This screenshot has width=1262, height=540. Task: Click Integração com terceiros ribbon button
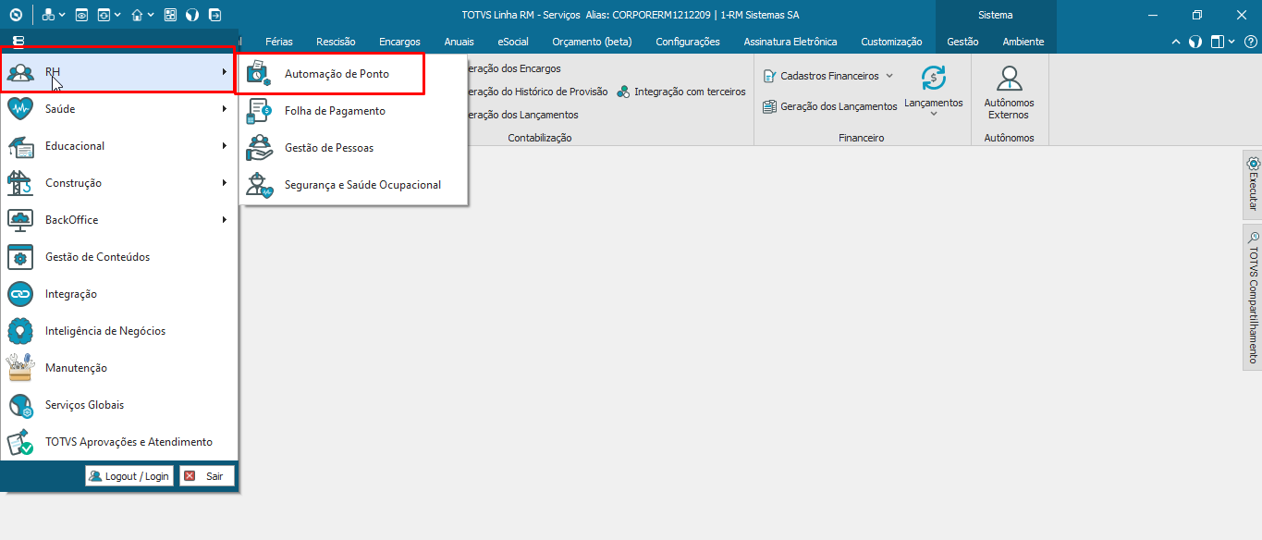[681, 92]
